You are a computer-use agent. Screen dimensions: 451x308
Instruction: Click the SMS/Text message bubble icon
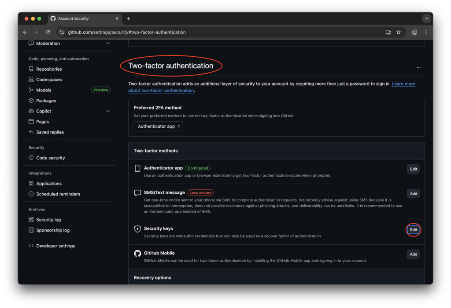(x=137, y=193)
